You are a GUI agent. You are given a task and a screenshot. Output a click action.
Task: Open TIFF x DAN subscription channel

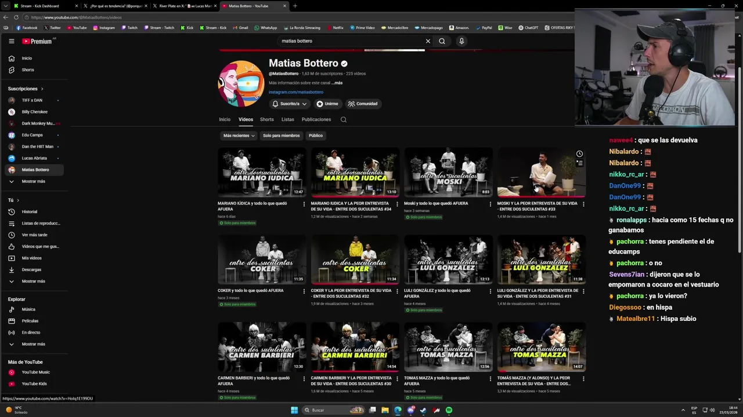tap(34, 100)
